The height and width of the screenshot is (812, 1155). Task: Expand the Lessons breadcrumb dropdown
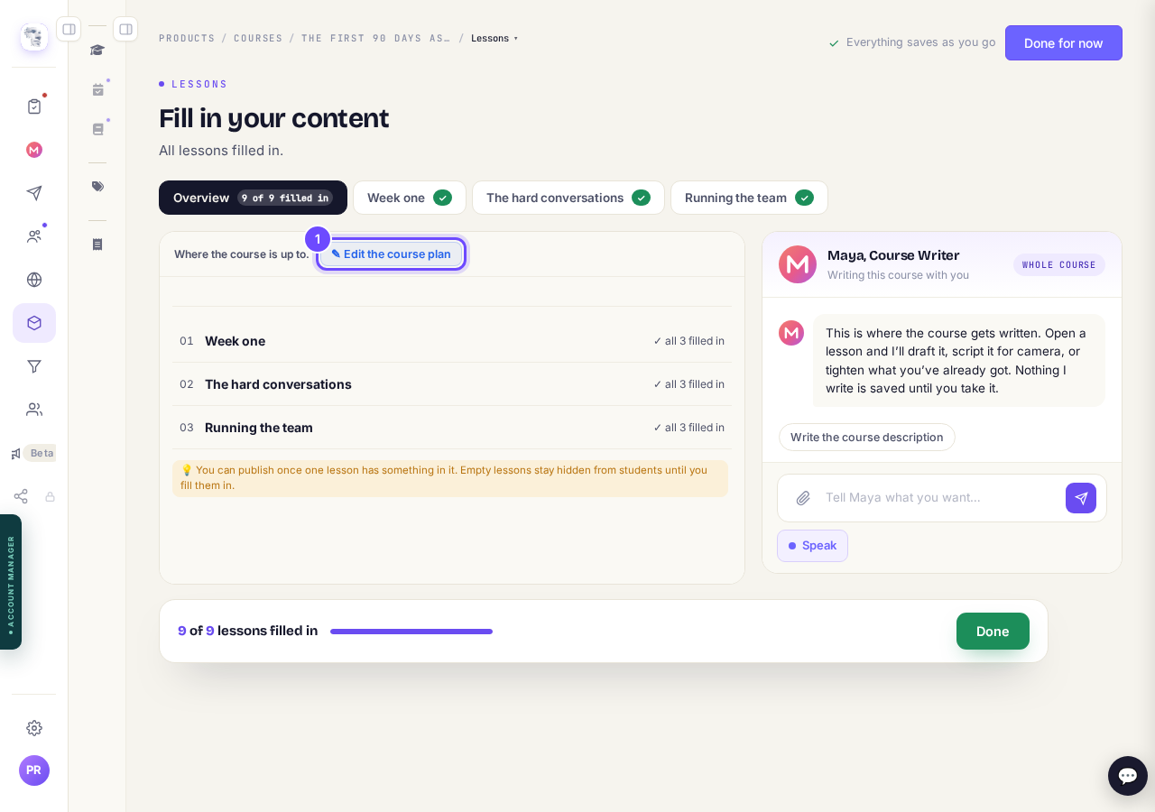(494, 39)
